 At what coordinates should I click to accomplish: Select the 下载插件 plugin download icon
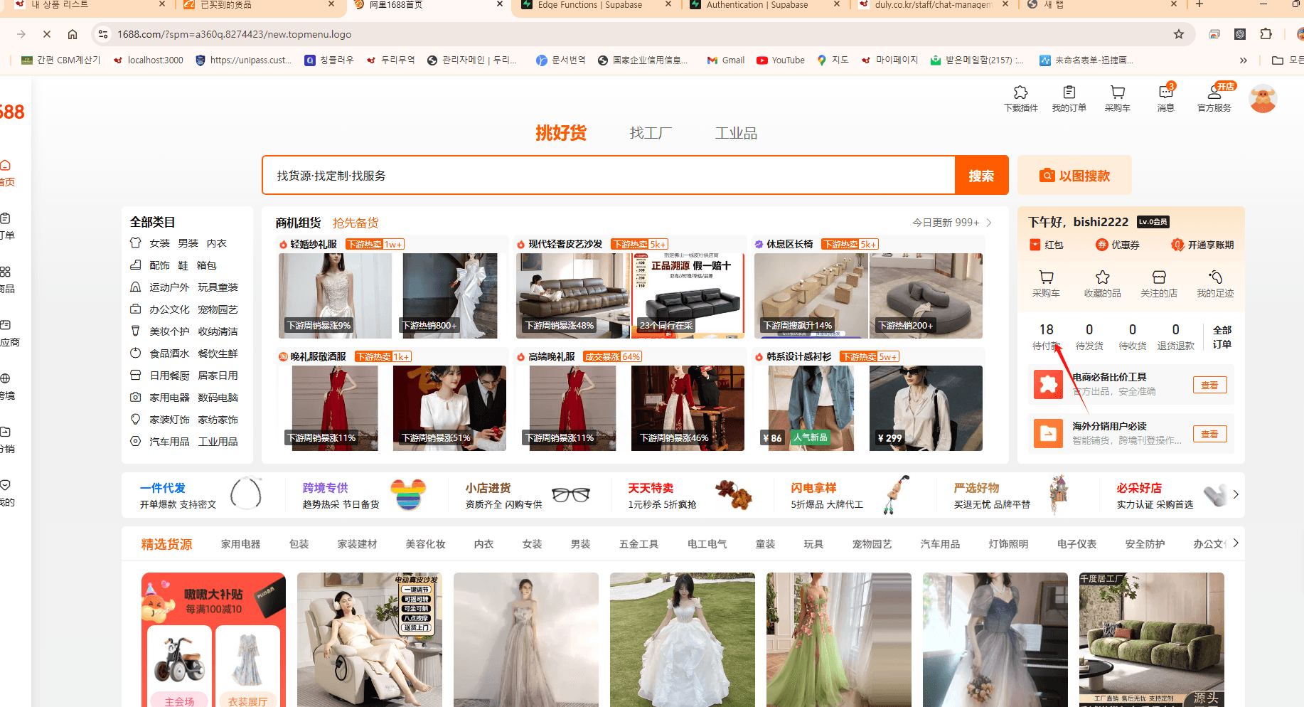tap(1021, 98)
